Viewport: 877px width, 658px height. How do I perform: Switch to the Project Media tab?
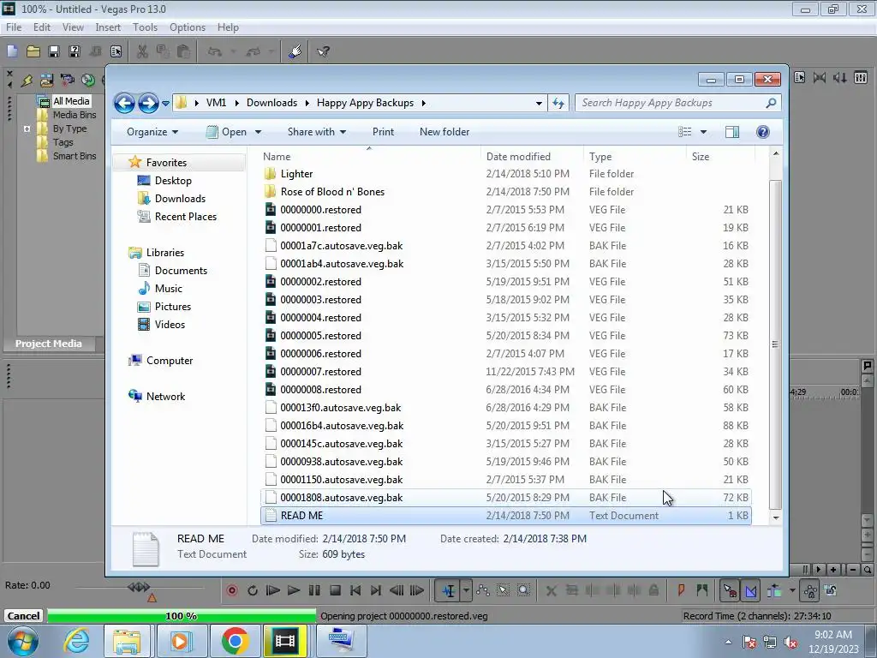pos(49,344)
